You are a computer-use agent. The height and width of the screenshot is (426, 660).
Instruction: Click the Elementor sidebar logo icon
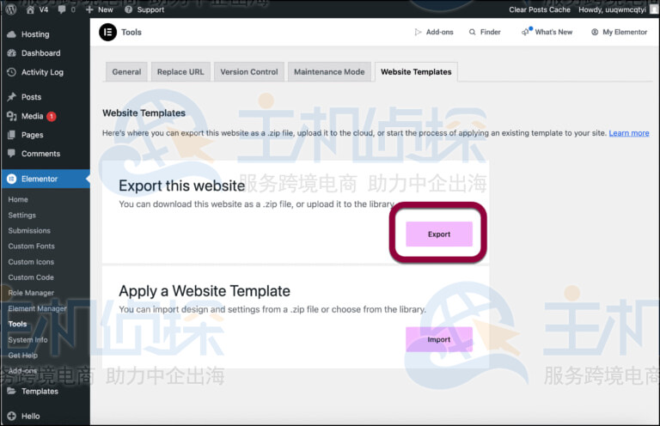pyautogui.click(x=12, y=179)
